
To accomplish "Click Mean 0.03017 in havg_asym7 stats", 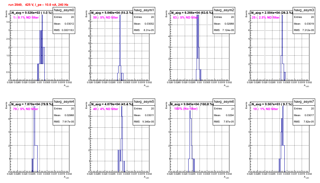I will point(304,115).
